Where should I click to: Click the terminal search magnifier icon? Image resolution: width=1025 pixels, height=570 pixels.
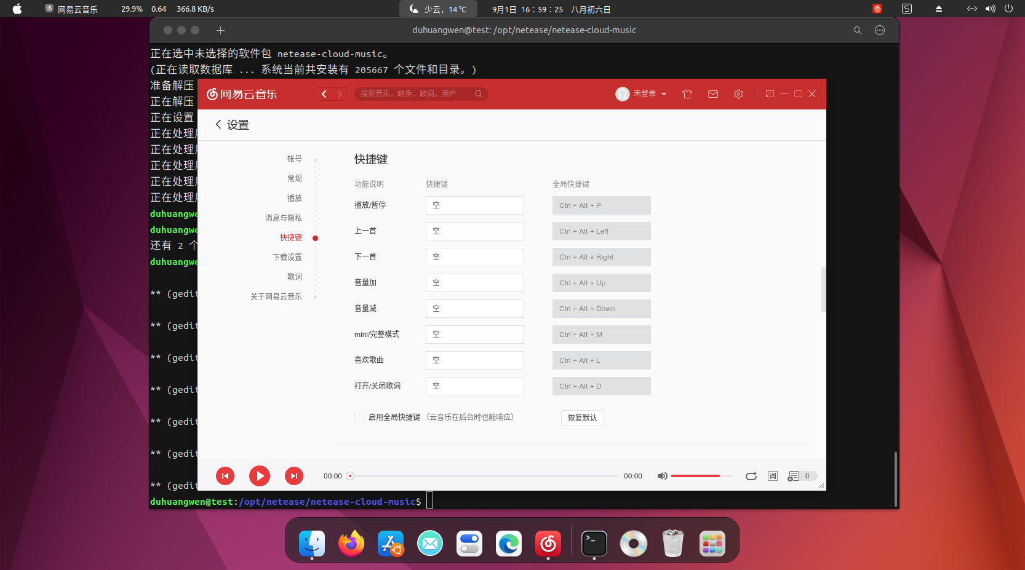[858, 30]
